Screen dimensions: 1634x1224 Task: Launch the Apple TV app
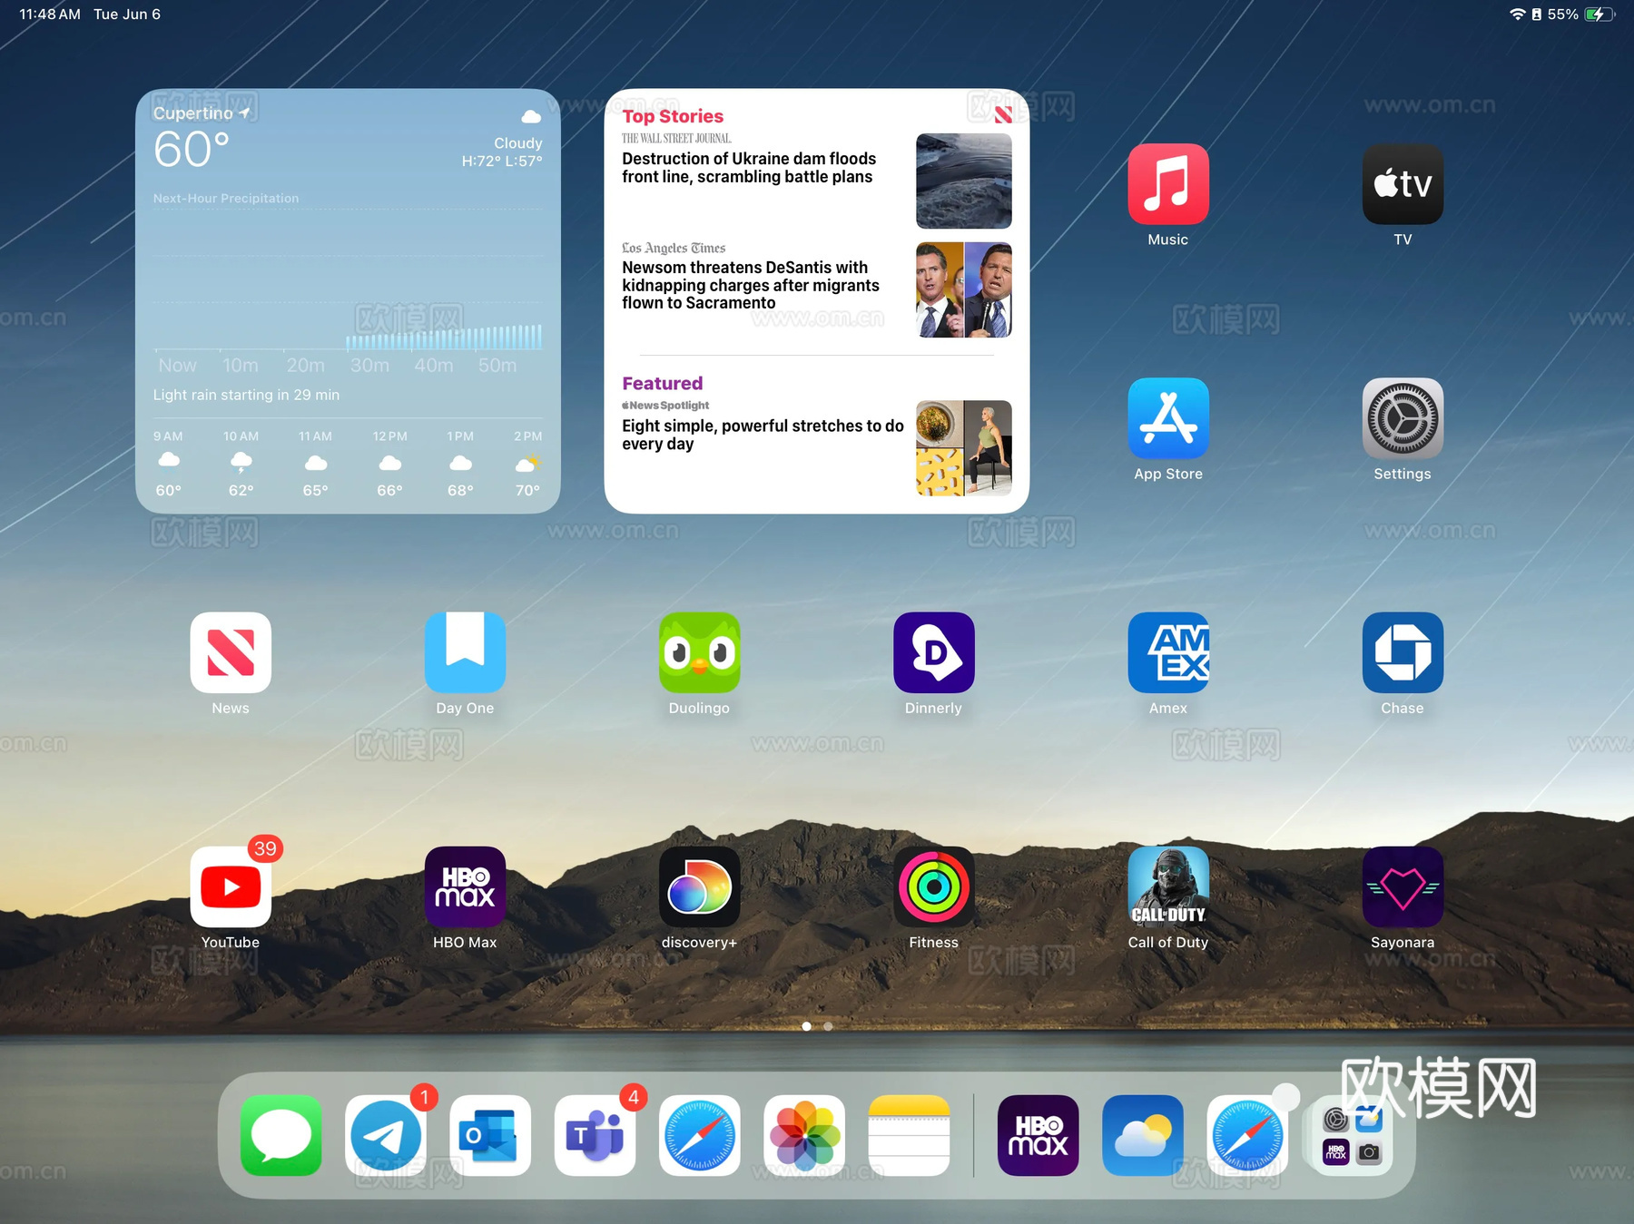click(1403, 183)
